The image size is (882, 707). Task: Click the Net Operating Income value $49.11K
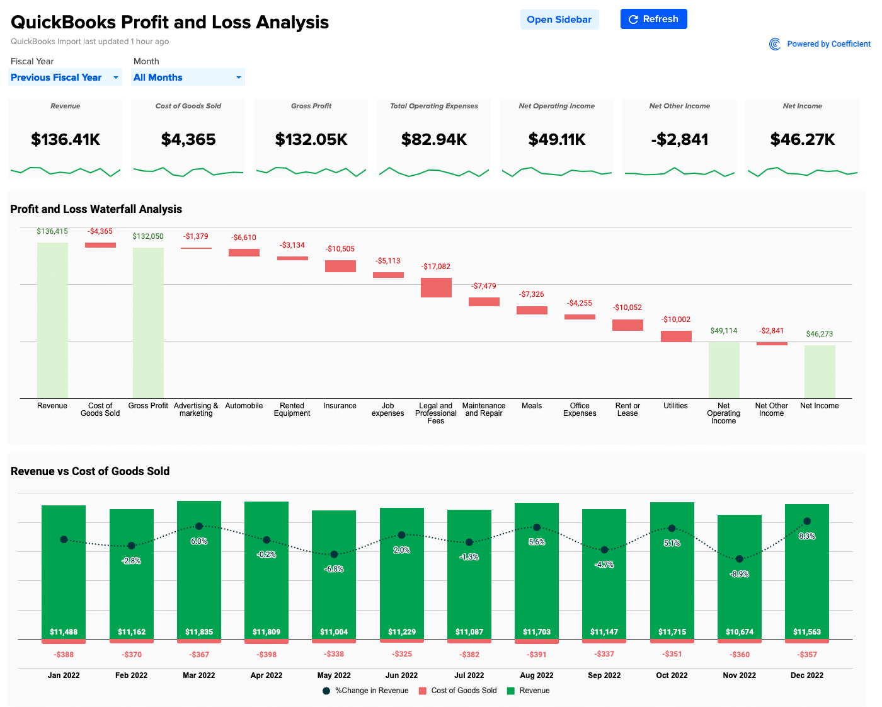coord(557,139)
